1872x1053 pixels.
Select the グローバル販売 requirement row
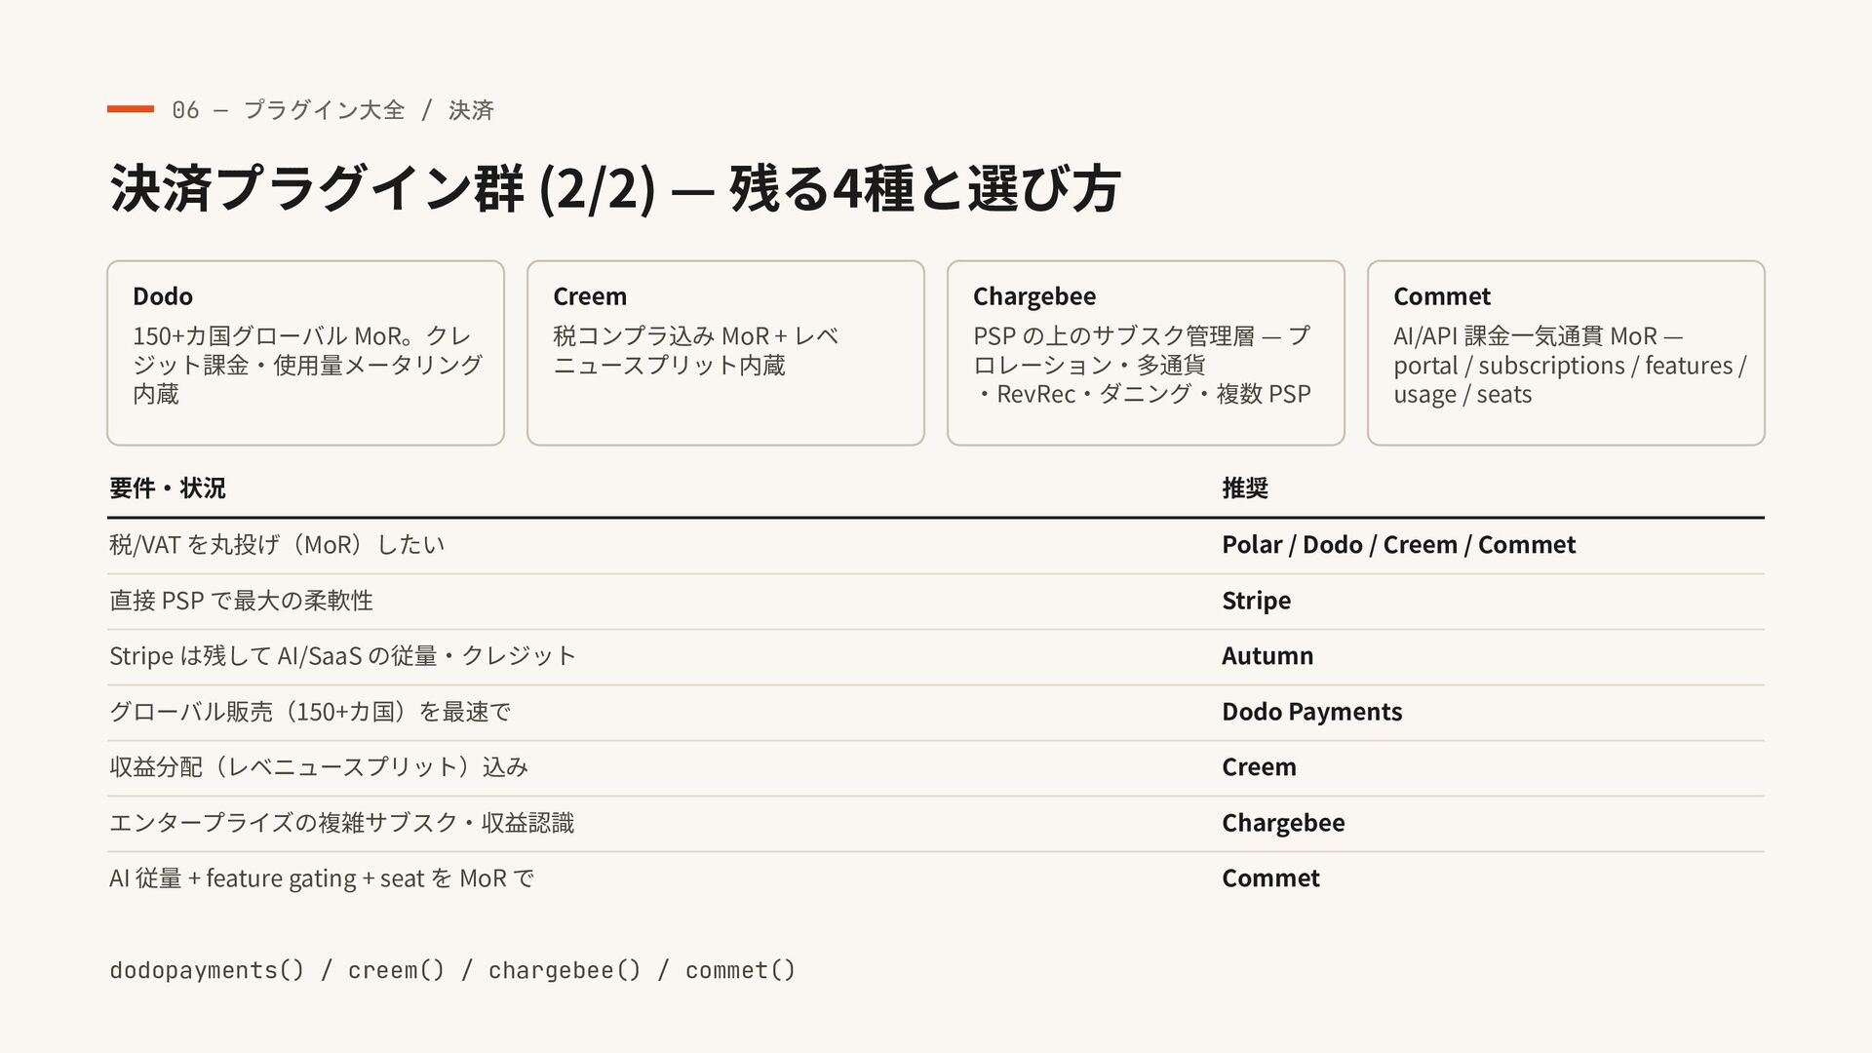click(x=936, y=712)
